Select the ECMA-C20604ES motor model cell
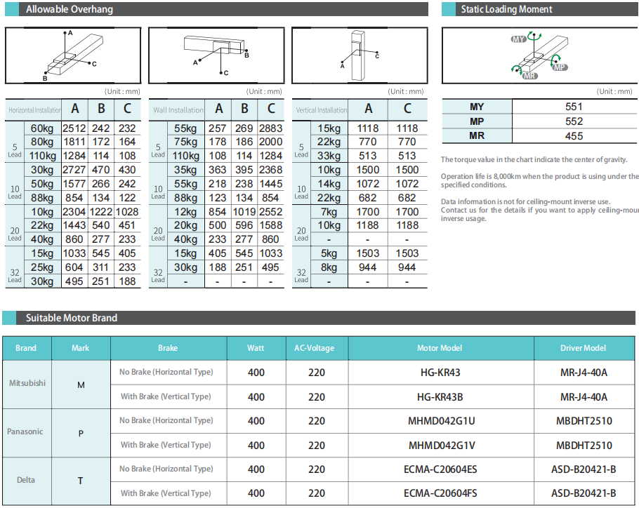639x508 pixels. coord(440,469)
